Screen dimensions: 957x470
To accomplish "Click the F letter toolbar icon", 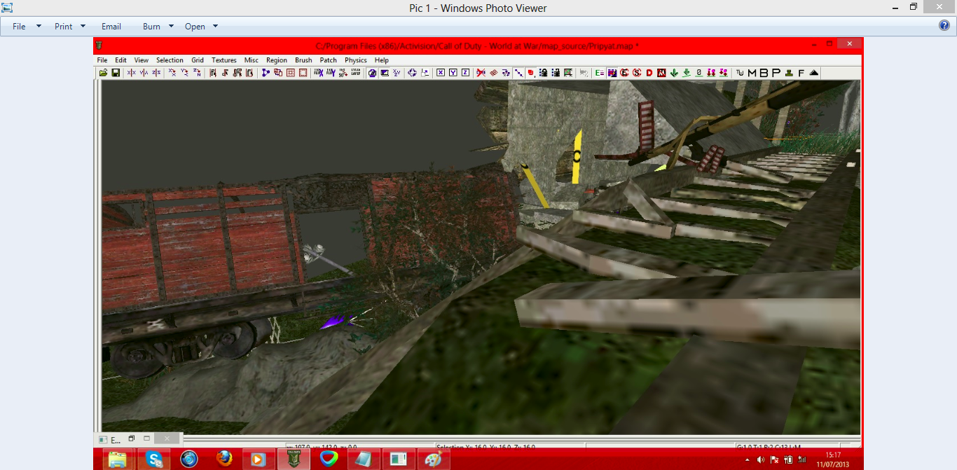I will [801, 73].
